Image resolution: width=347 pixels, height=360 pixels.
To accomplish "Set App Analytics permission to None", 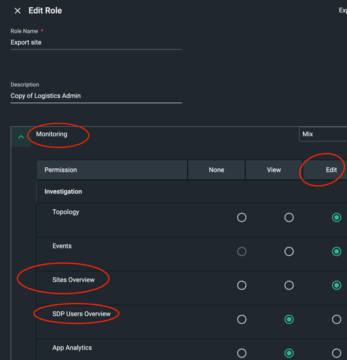I will tap(242, 353).
